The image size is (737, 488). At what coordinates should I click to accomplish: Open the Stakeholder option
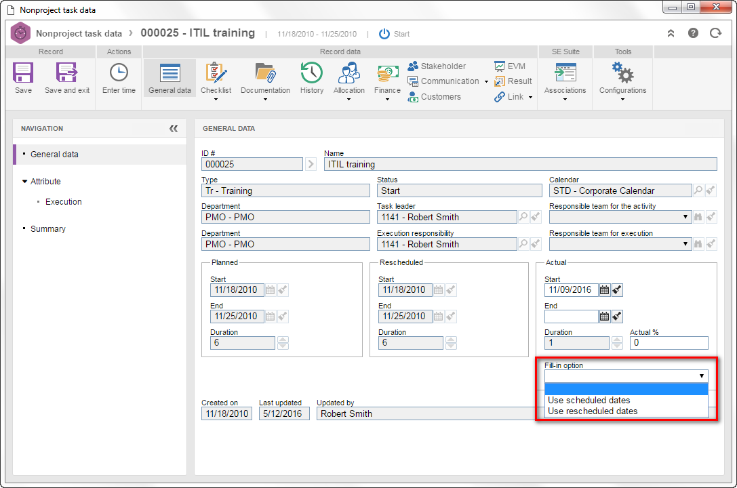[x=437, y=66]
